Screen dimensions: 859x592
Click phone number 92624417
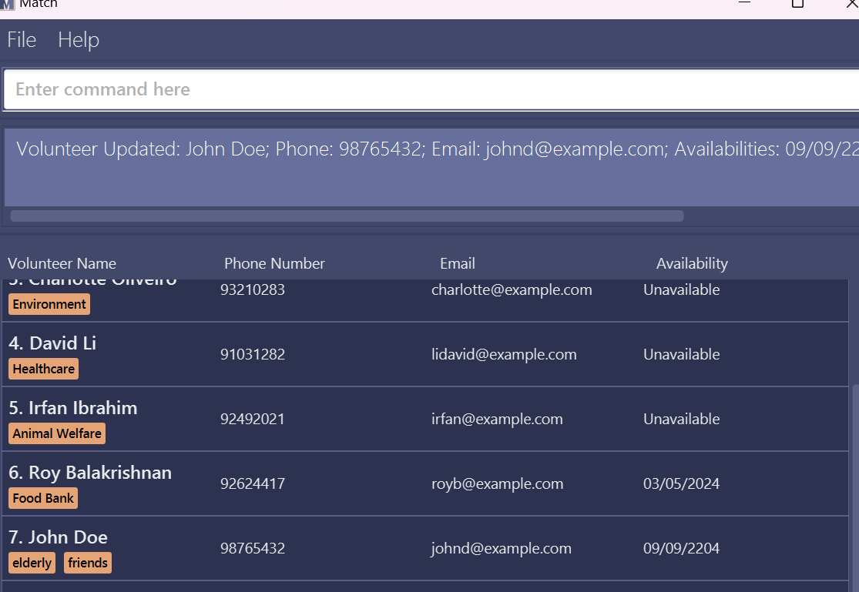(253, 483)
